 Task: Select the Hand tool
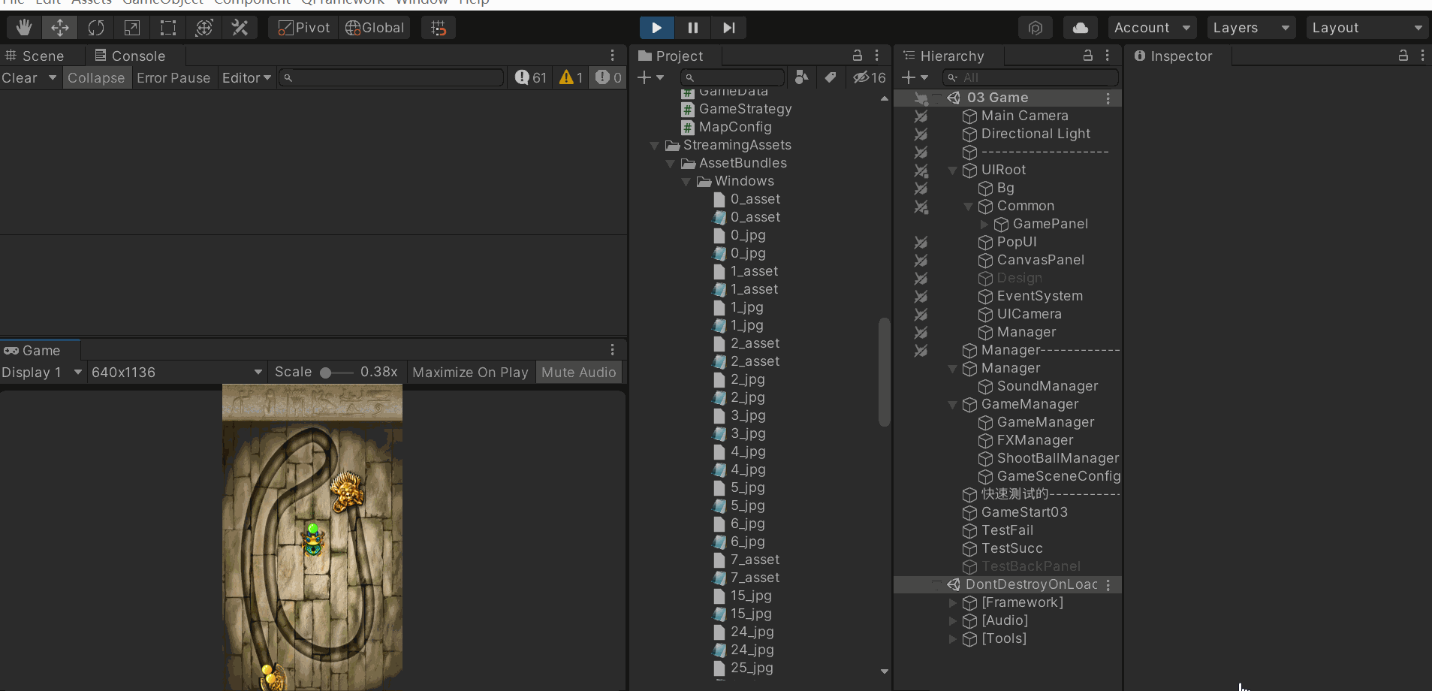pyautogui.click(x=24, y=28)
